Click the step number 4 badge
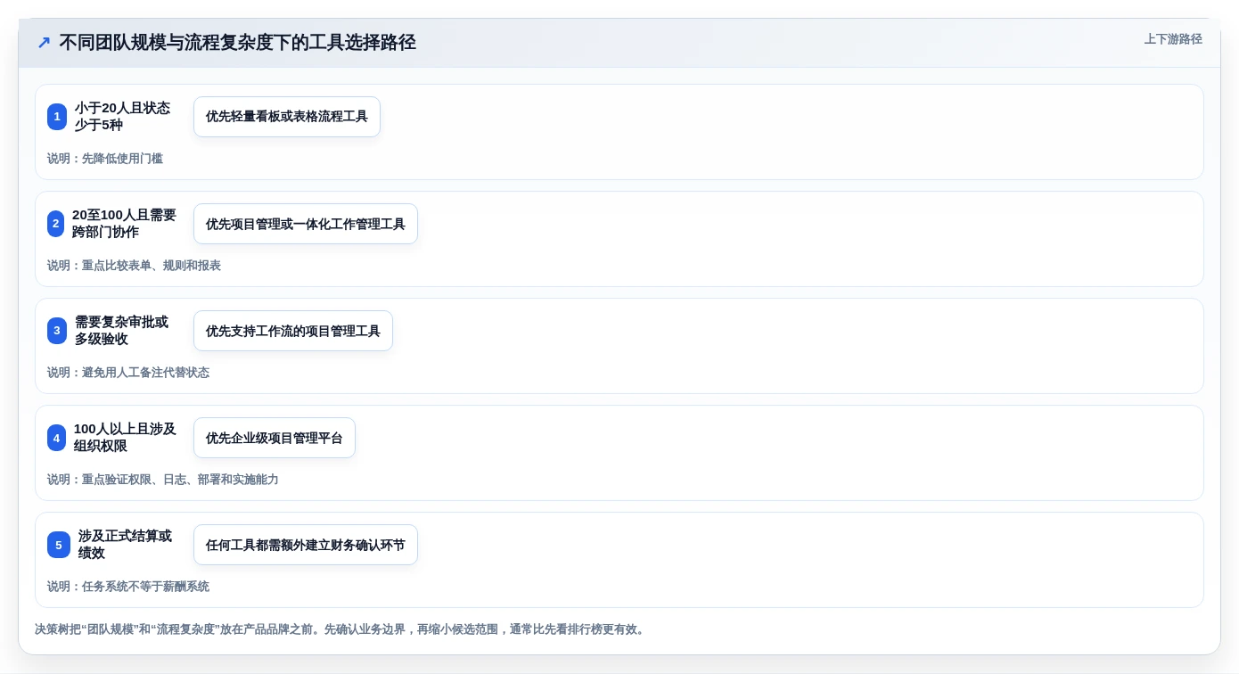 point(56,438)
